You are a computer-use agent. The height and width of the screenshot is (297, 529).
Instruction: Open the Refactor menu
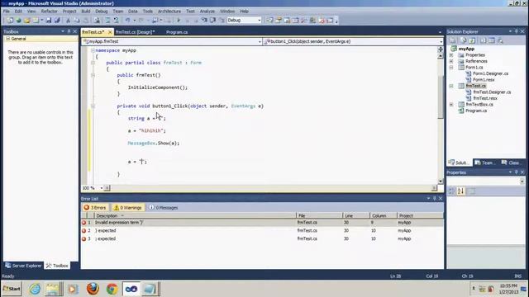[x=50, y=11]
